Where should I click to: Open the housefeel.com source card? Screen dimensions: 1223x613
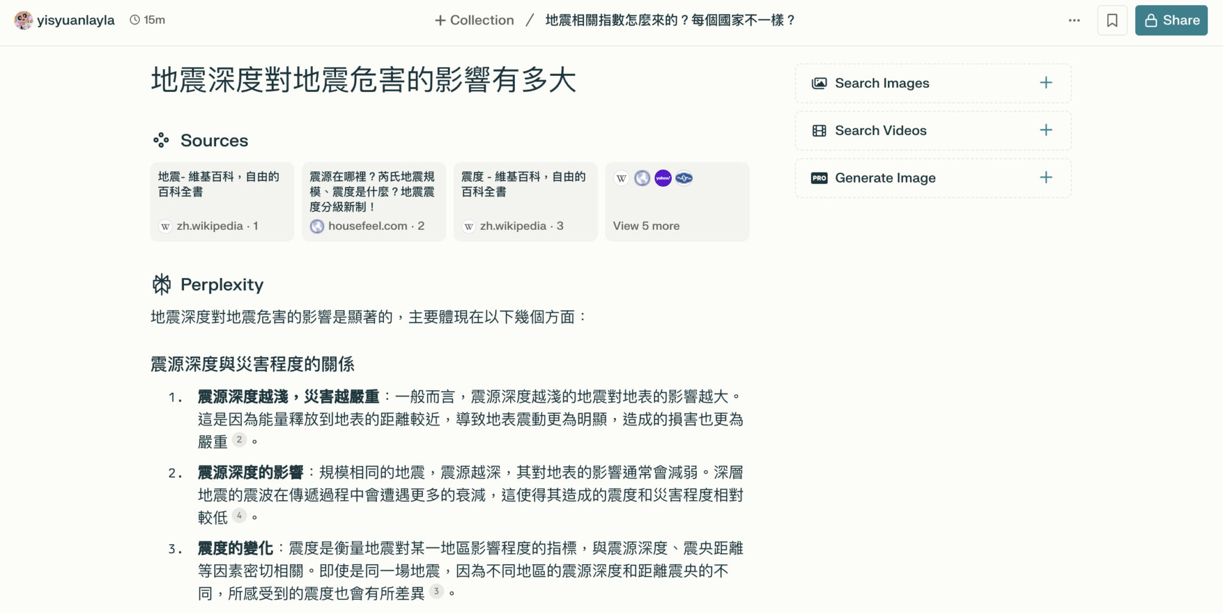coord(374,202)
